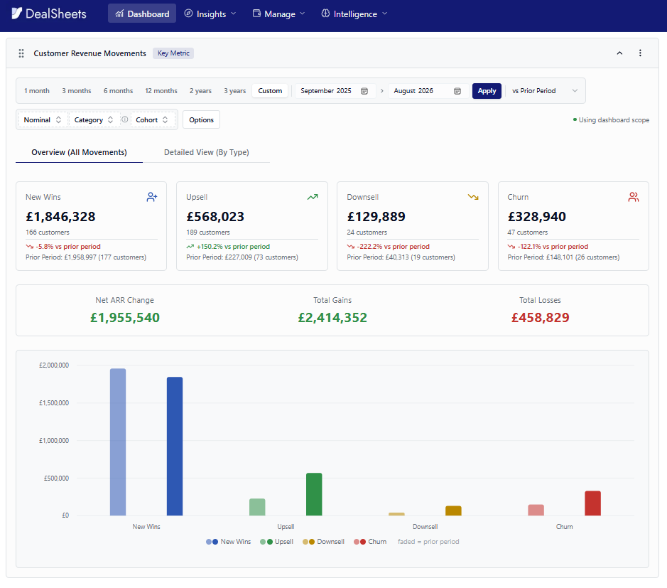Click the DealSheets logo icon

point(16,14)
